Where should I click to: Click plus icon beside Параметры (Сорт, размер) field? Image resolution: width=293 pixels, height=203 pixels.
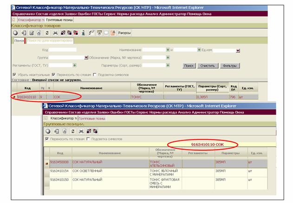pyautogui.click(x=168, y=65)
